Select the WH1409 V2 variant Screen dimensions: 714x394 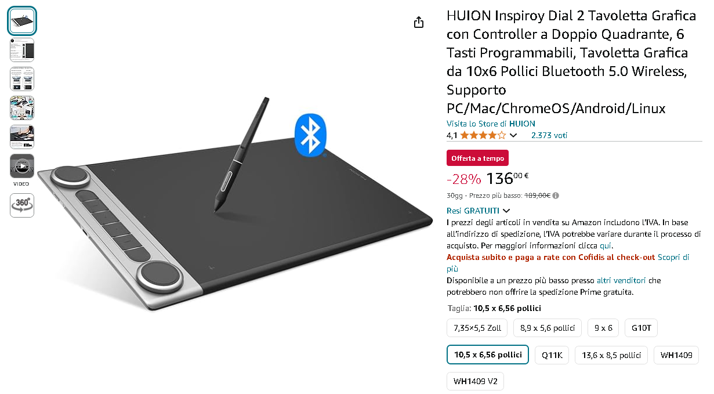475,381
